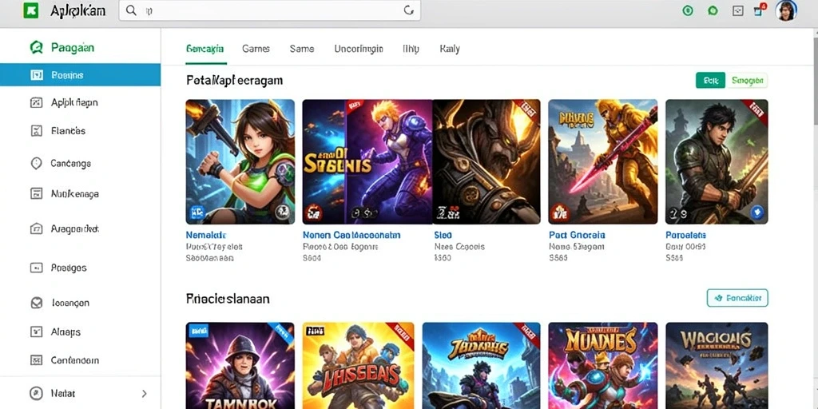Click the refresh icon in search bar

(409, 10)
